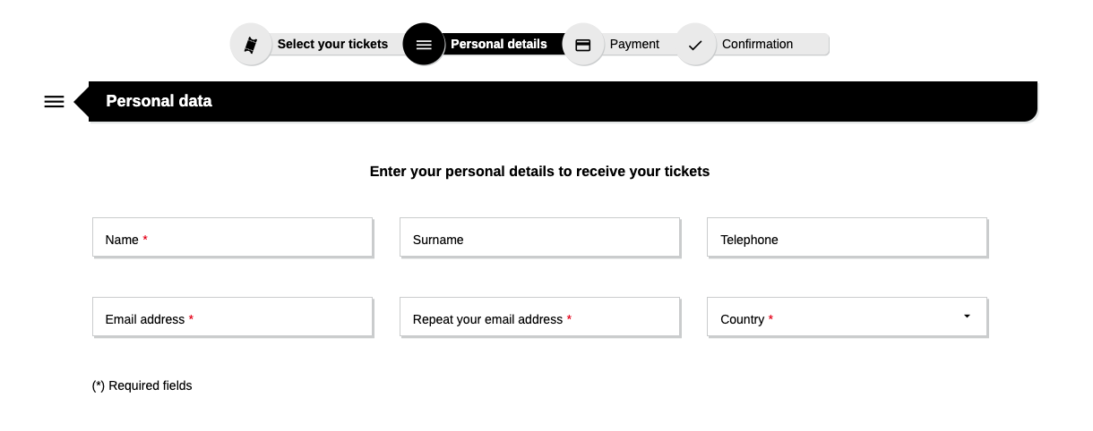Viewport: 1093px width, 431px height.
Task: Click the heading about entering personal details
Action: 539,171
